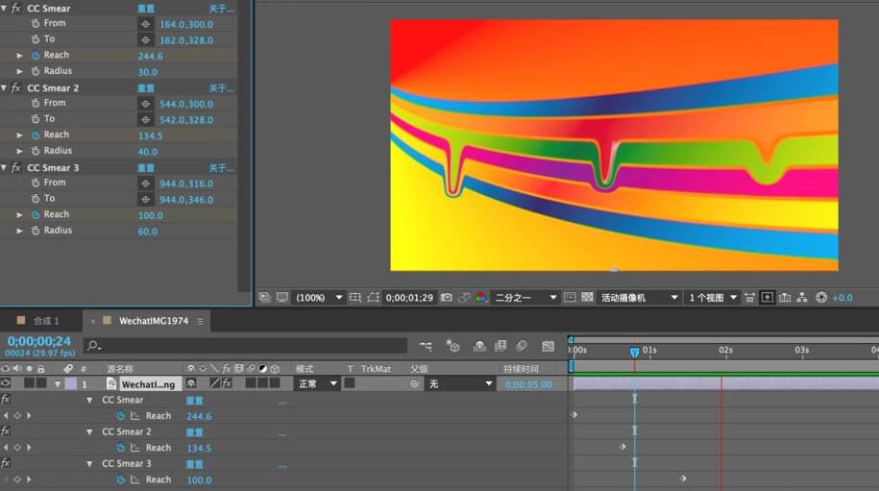Click the CC Smear To point picker crosshair
Image resolution: width=879 pixels, height=491 pixels.
(145, 39)
